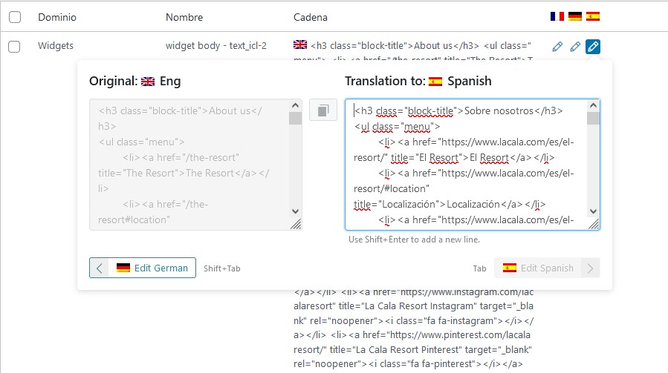Click the German flag column header
Image resolution: width=668 pixels, height=373 pixels.
tap(575, 16)
